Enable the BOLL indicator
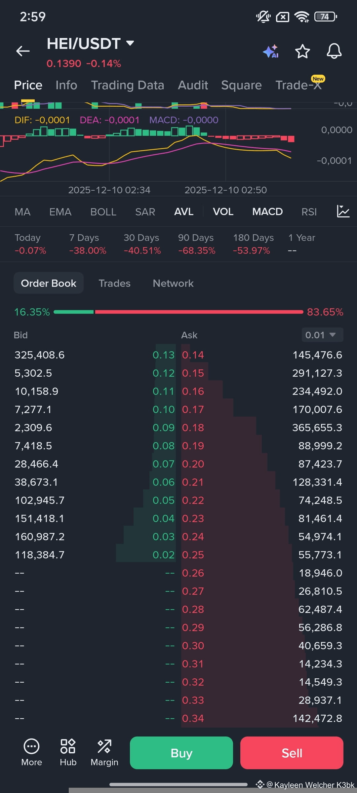Image resolution: width=357 pixels, height=793 pixels. (103, 211)
